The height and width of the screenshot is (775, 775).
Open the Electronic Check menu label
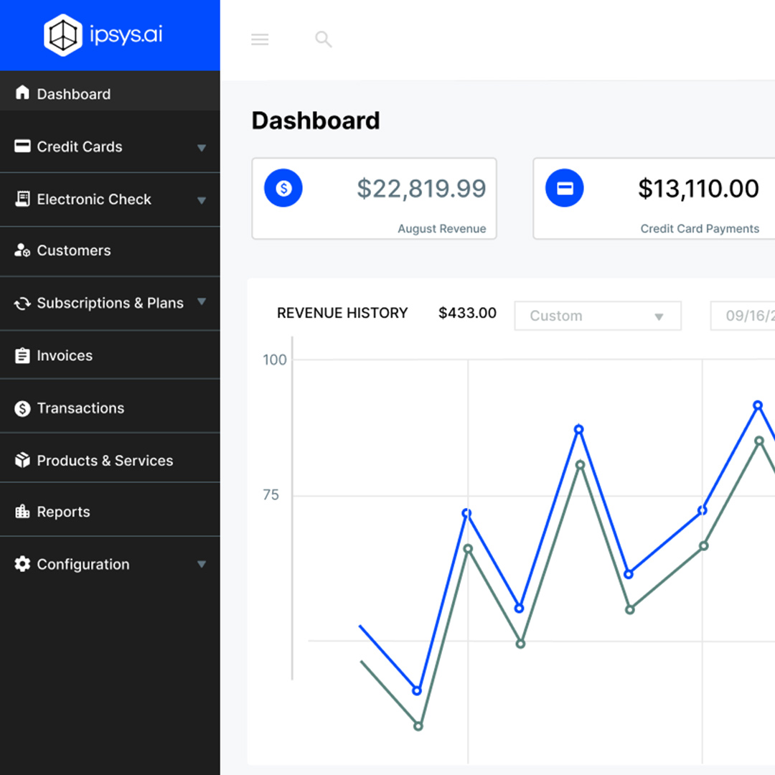(x=94, y=199)
